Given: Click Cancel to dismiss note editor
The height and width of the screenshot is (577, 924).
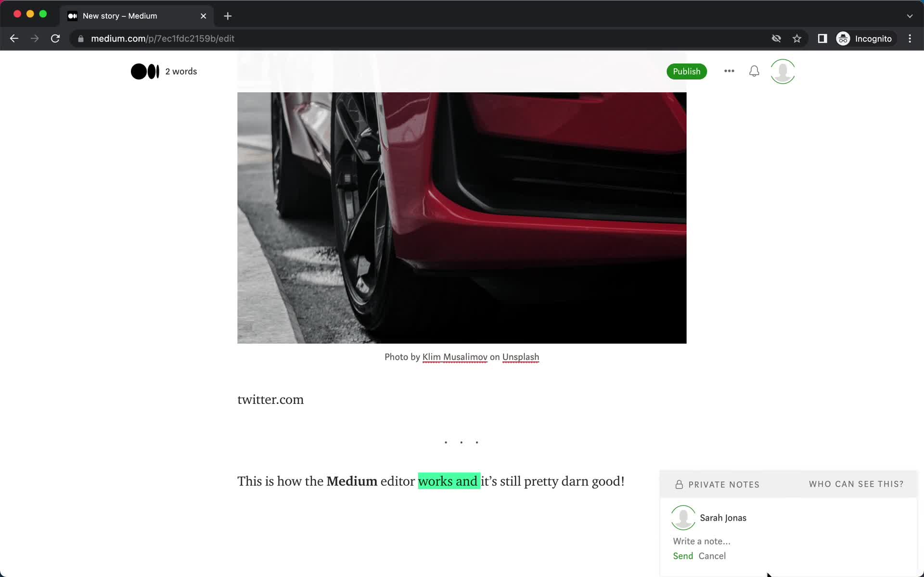Looking at the screenshot, I should (712, 556).
